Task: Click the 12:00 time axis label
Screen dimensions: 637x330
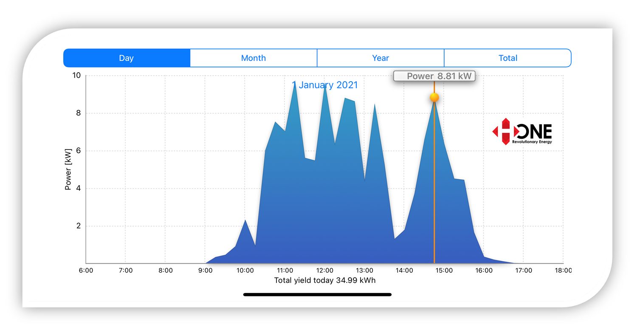Action: 324,271
